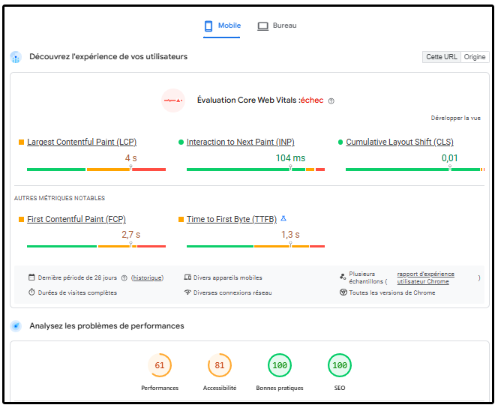This screenshot has height=405, width=495.
Task: Expand the First Contentful Paint (FCP) metric
Action: 76,219
